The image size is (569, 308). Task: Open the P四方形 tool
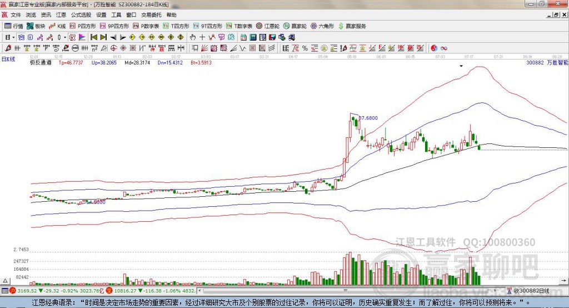tap(83, 26)
